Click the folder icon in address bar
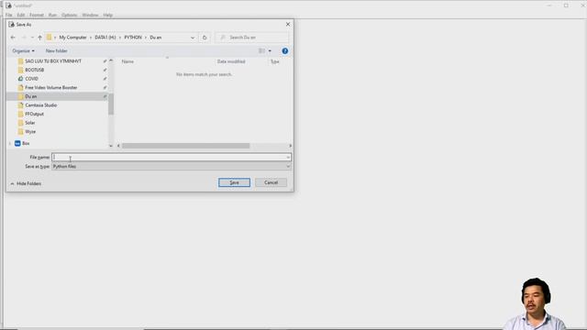This screenshot has height=330, width=587. 49,38
